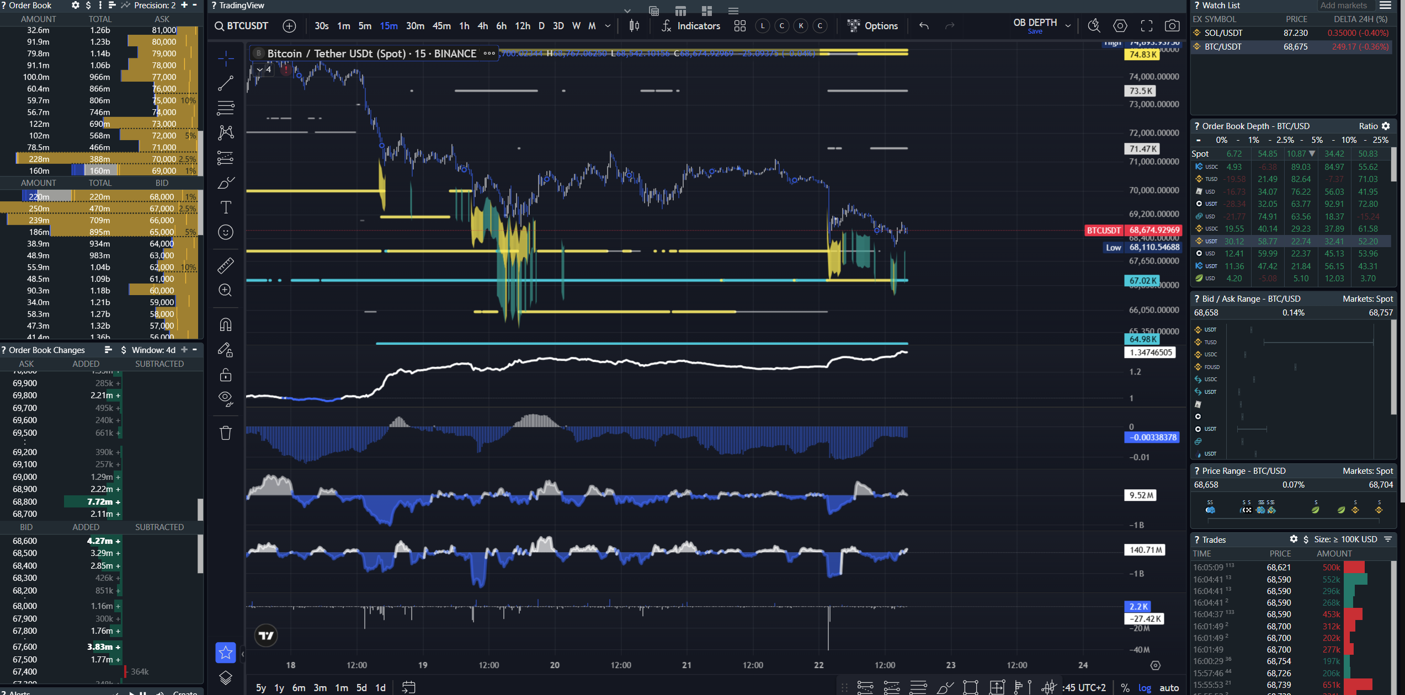Click the trash icon to remove drawings
This screenshot has height=695, width=1405.
pos(226,433)
